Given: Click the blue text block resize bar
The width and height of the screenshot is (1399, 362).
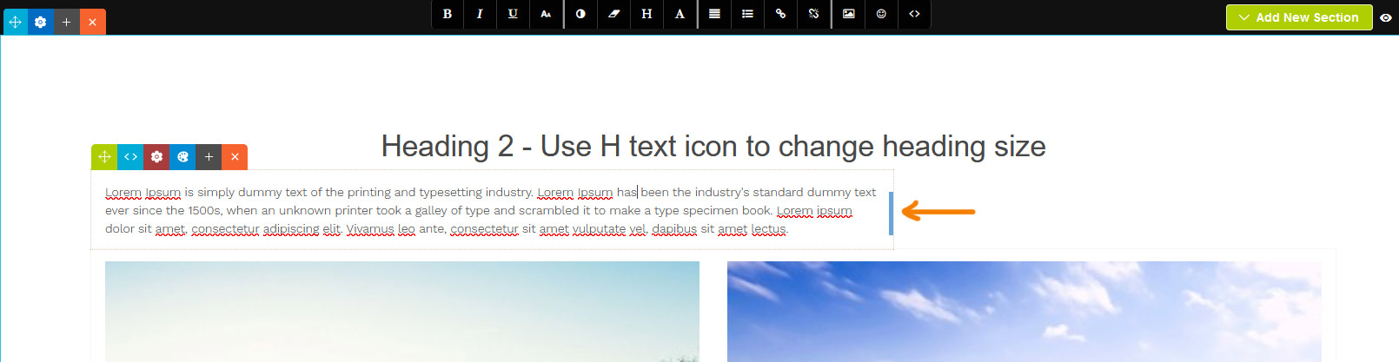Looking at the screenshot, I should coord(891,213).
